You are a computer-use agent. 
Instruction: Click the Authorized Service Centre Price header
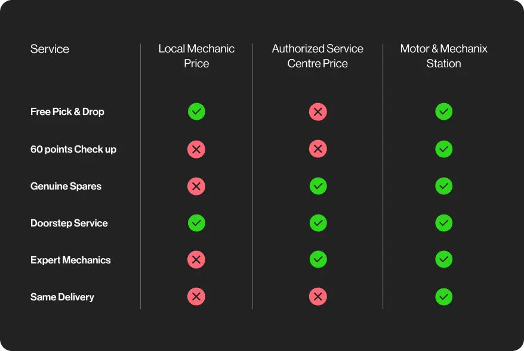click(x=318, y=56)
